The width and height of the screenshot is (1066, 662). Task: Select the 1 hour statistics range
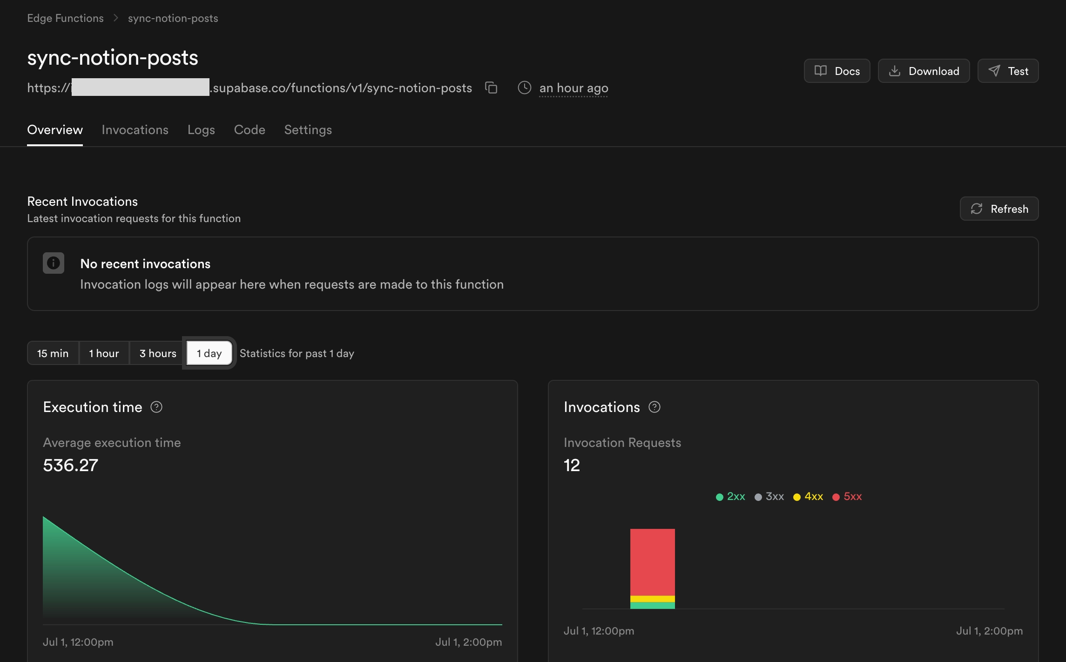[x=104, y=353]
